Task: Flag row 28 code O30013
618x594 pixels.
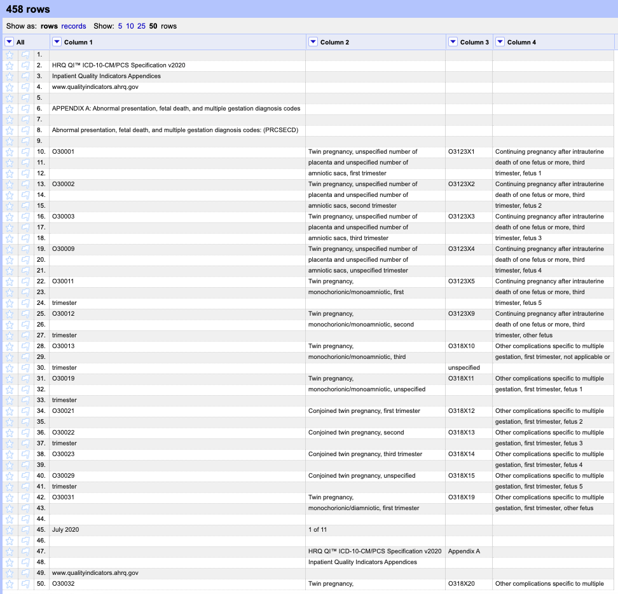Action: point(25,346)
